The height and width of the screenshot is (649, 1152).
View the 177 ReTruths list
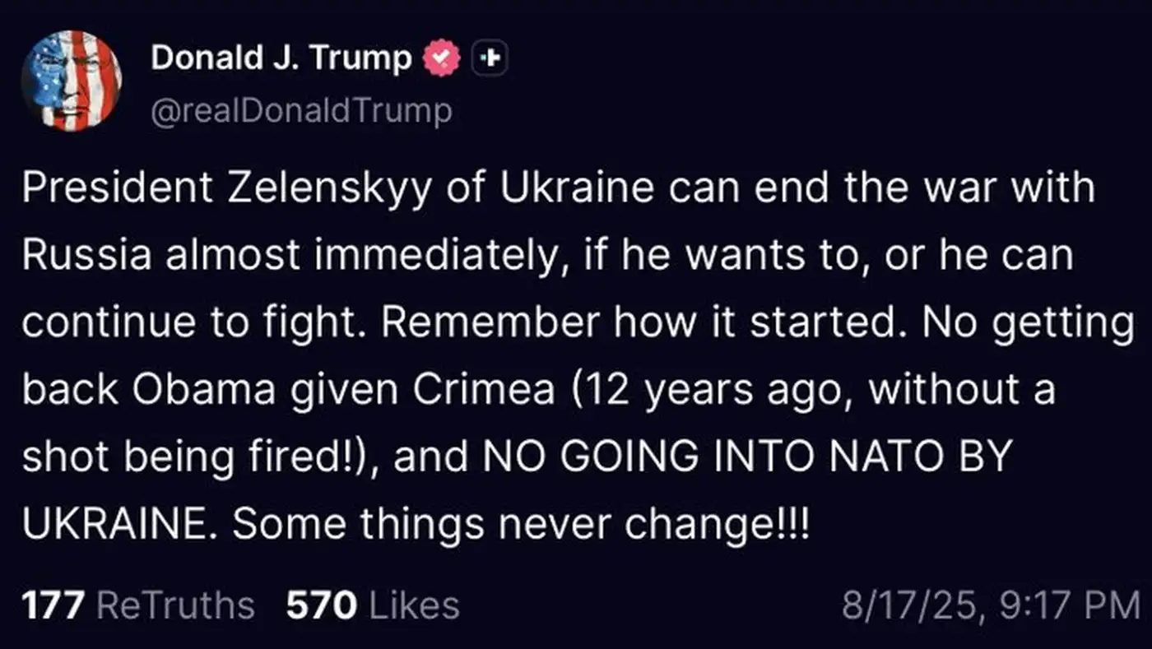[x=137, y=605]
